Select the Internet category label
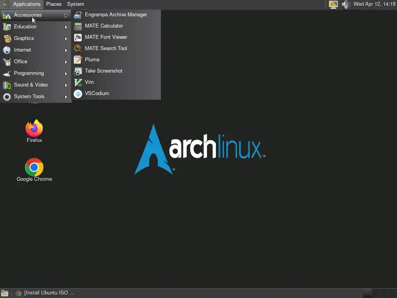This screenshot has width=397, height=298. point(22,50)
